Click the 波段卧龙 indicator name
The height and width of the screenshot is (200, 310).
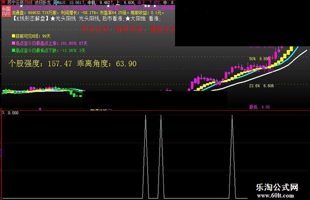[x=42, y=3]
